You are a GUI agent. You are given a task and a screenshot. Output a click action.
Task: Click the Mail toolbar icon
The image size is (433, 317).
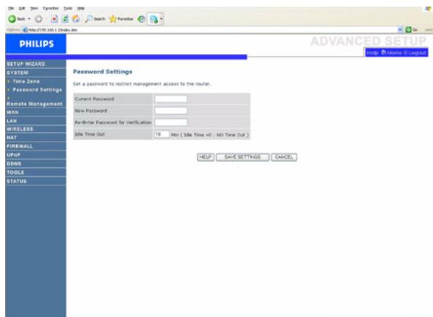point(153,19)
